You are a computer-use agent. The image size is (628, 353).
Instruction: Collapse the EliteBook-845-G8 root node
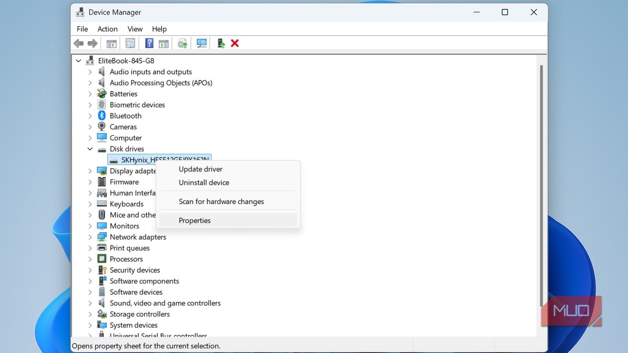78,61
